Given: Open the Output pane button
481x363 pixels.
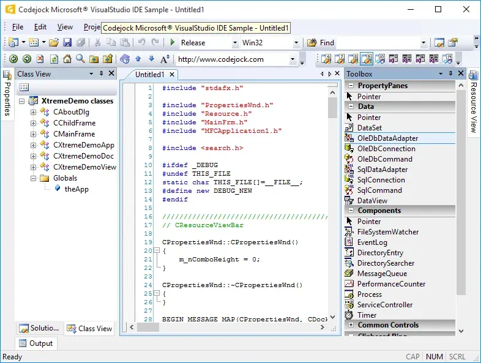Looking at the screenshot, I should point(35,343).
